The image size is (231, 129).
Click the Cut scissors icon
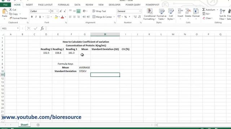[10, 10]
